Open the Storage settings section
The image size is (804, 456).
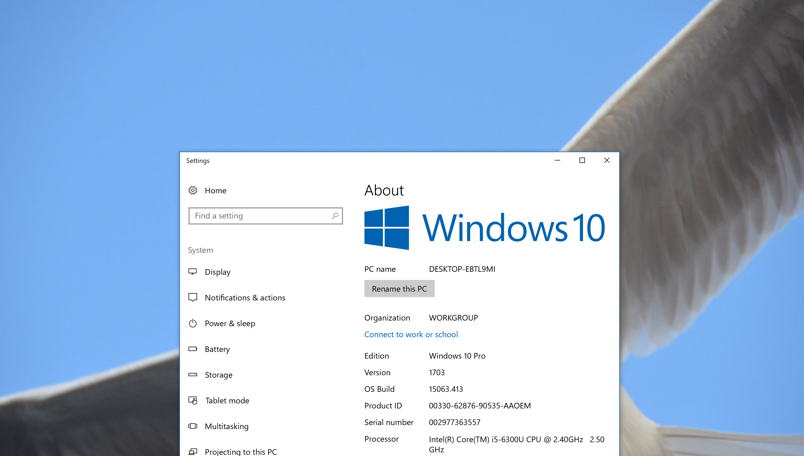click(219, 375)
